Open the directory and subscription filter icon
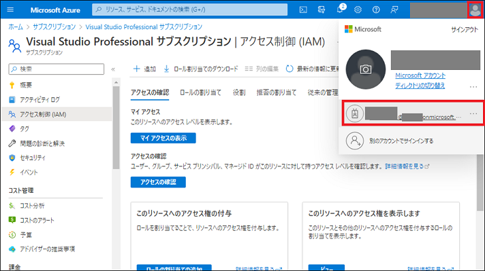 322,10
